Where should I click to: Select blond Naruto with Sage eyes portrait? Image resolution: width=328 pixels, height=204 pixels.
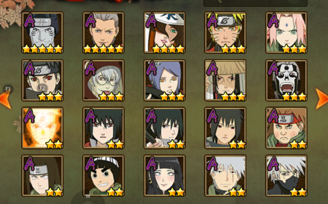[x=225, y=33]
